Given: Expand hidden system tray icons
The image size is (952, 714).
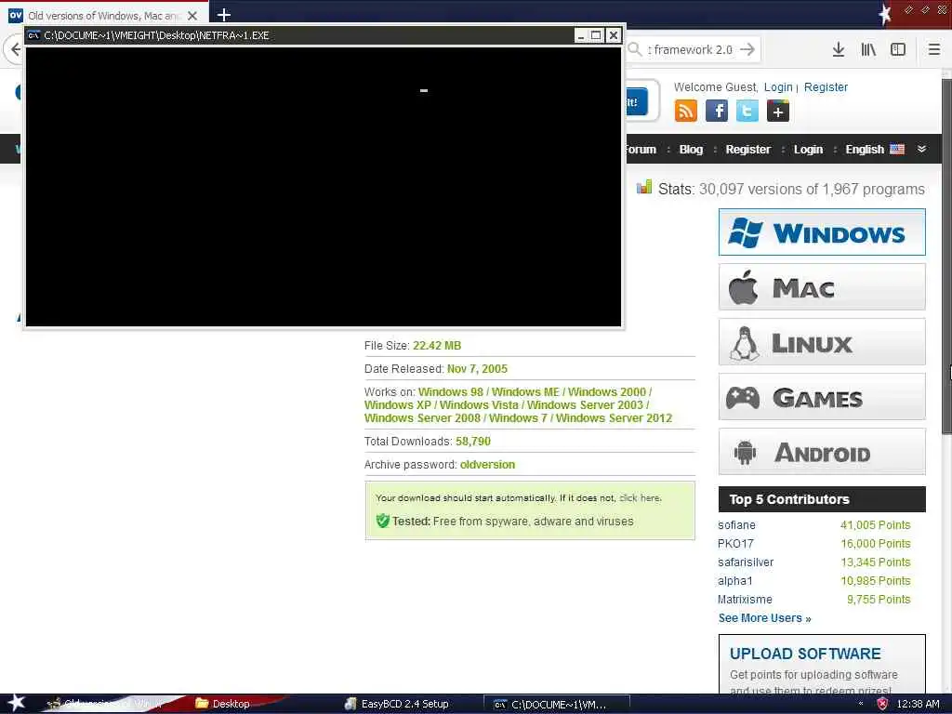Looking at the screenshot, I should click(861, 704).
